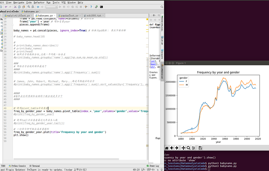269x171 pixels.
Task: Open the Navigate menu
Action: pyautogui.click(x=19, y=2)
